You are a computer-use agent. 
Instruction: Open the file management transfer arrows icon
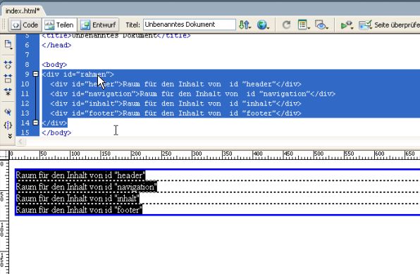245,25
